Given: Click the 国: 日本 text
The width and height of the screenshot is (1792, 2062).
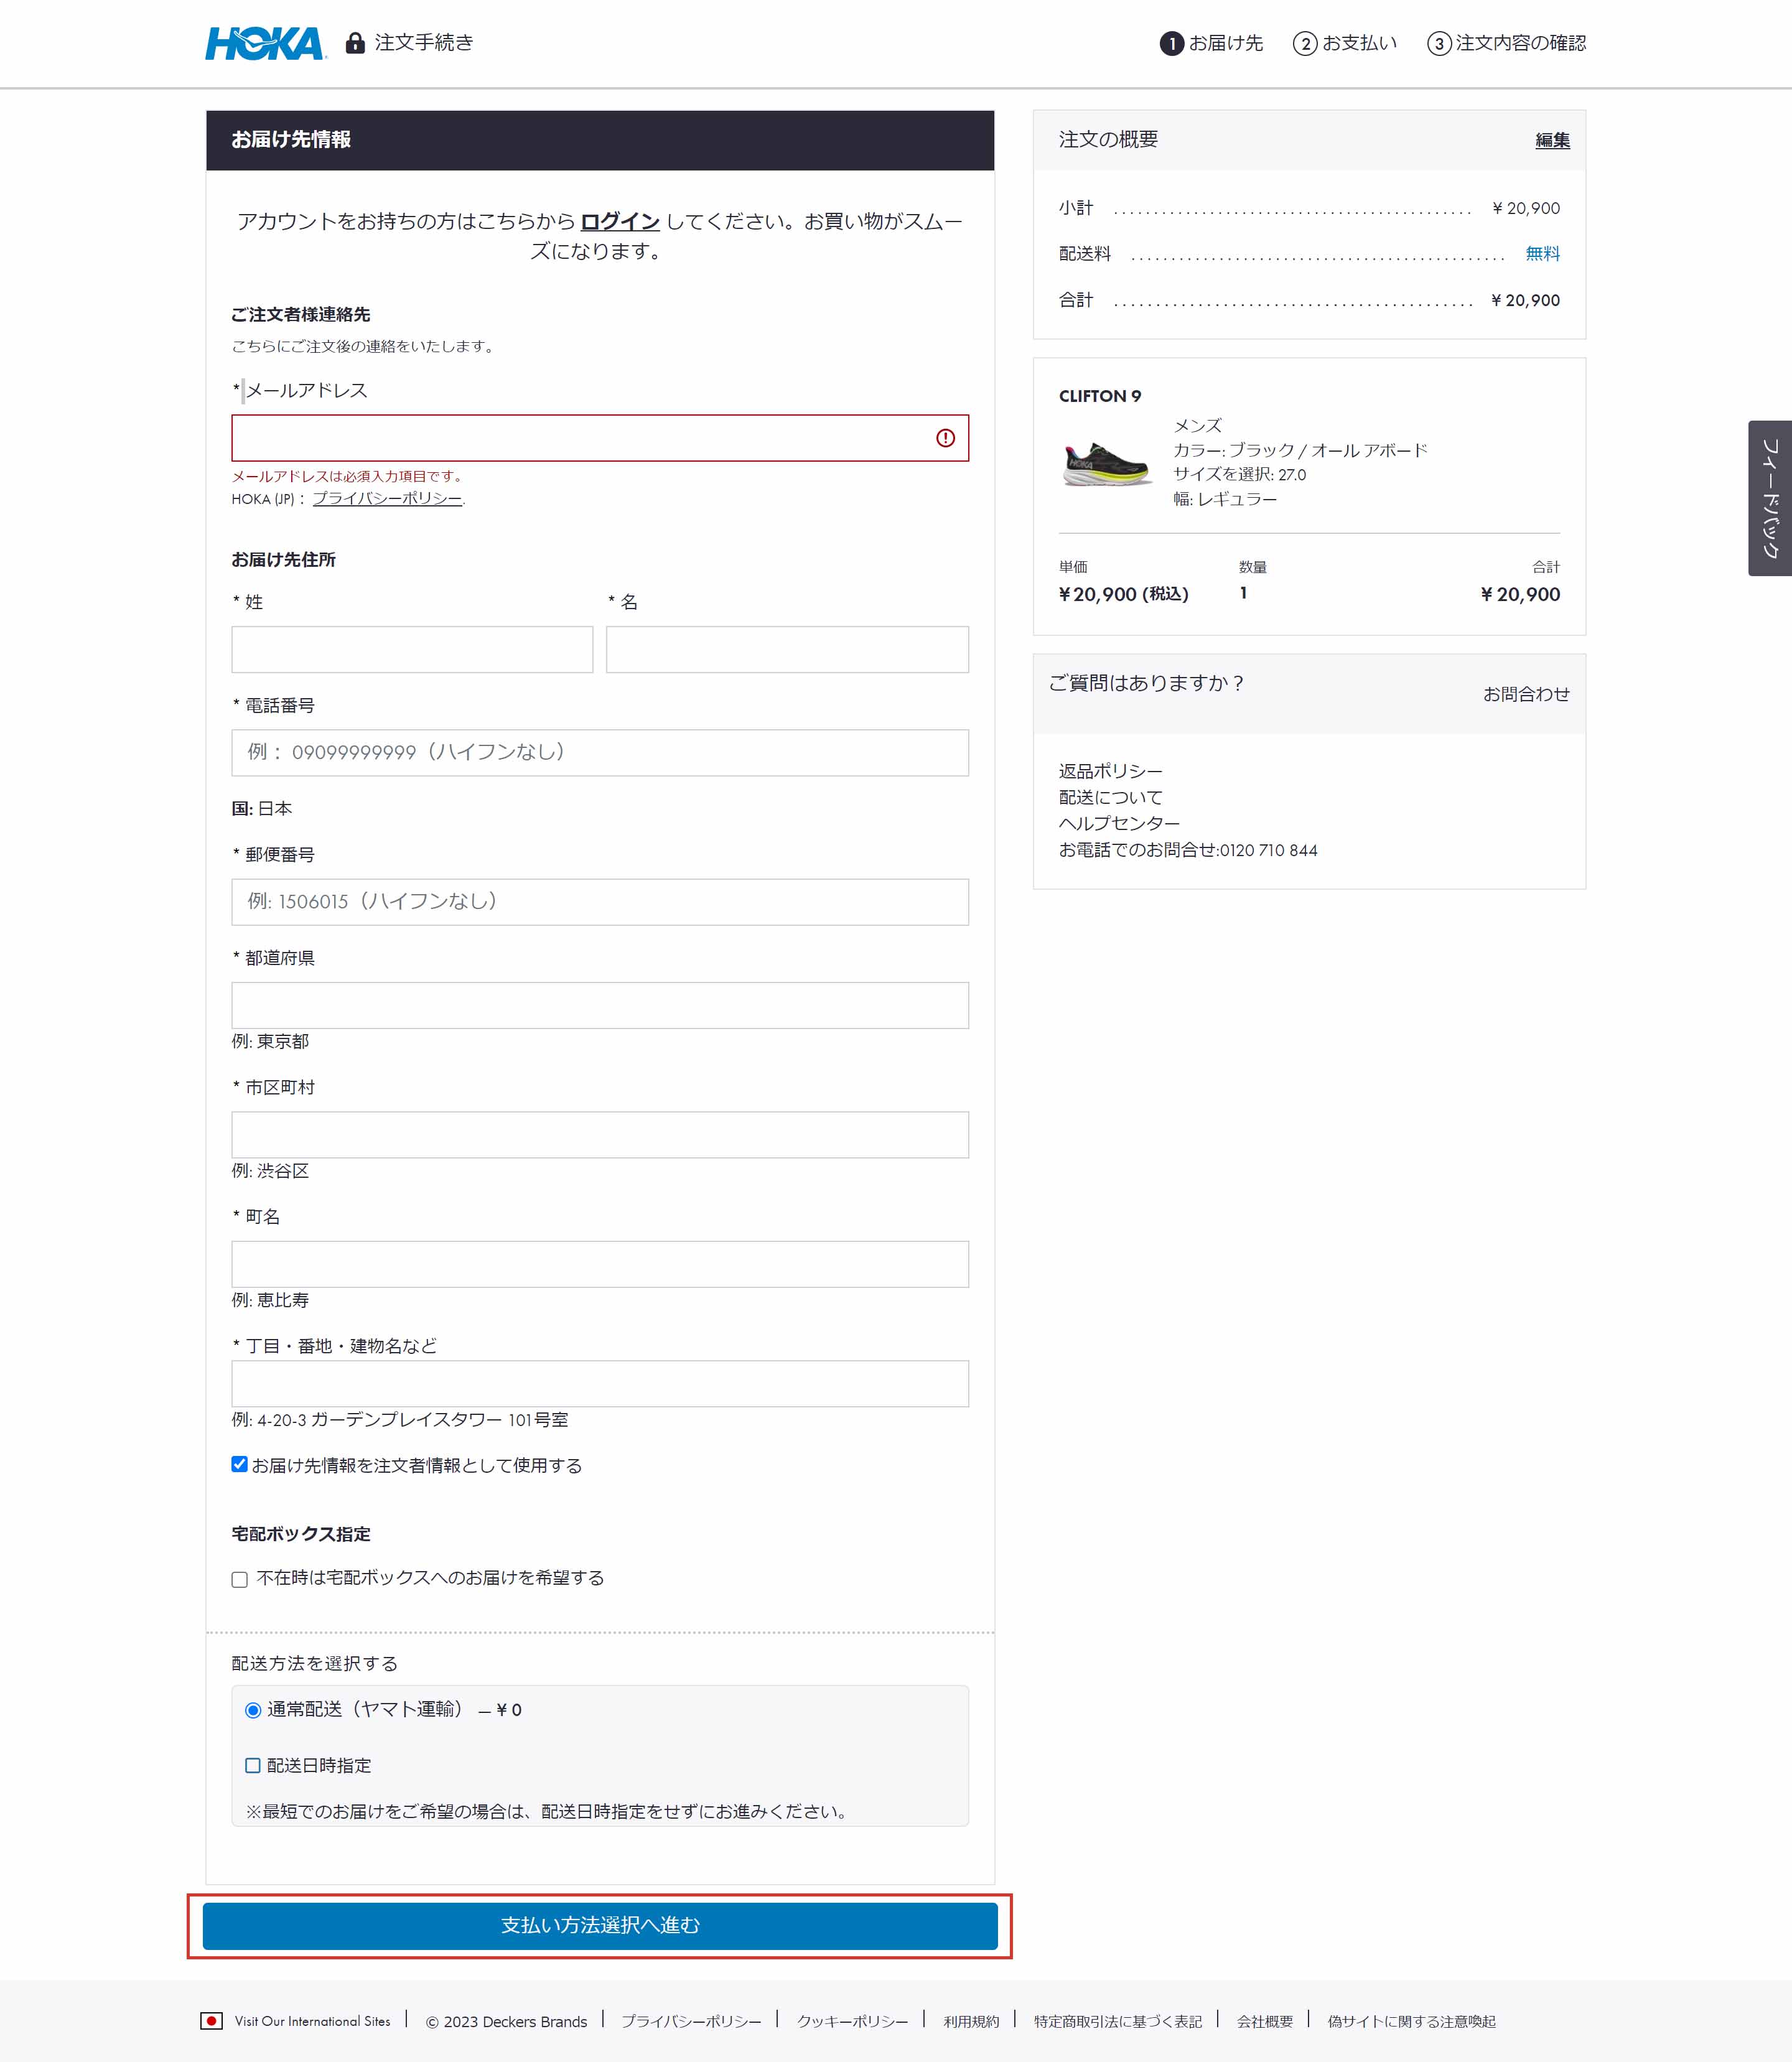Looking at the screenshot, I should (x=262, y=808).
